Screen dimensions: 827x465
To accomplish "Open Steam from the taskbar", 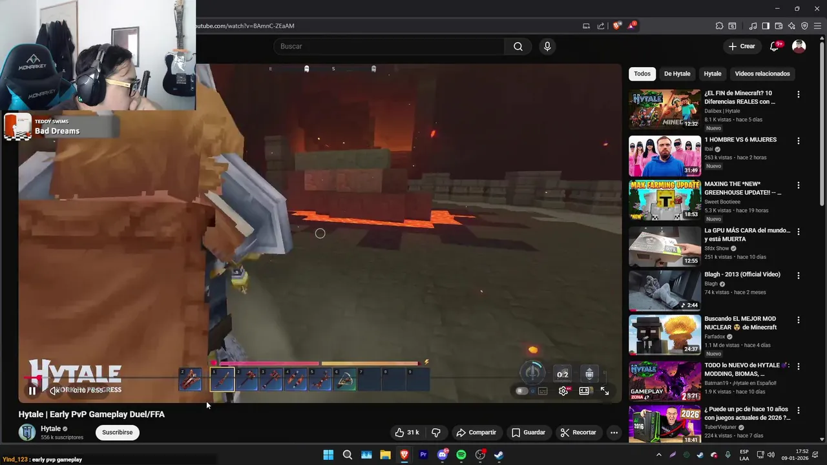I will pos(499,455).
